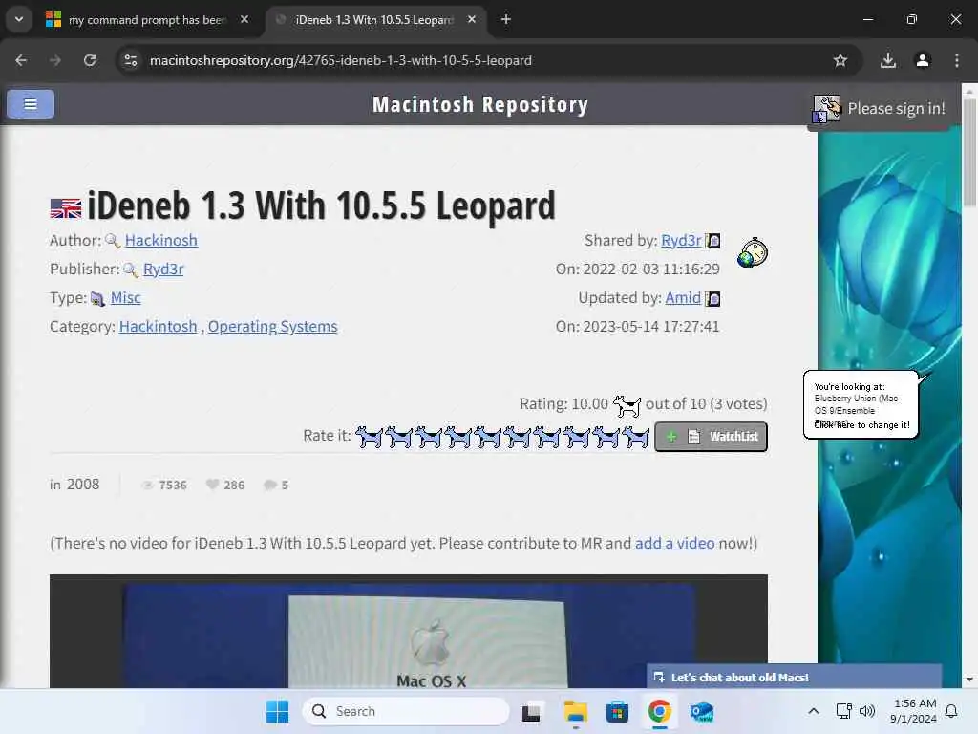Open 'Let's chat about old Macs!' bar
Viewport: 978px width, 734px height.
pyautogui.click(x=794, y=677)
